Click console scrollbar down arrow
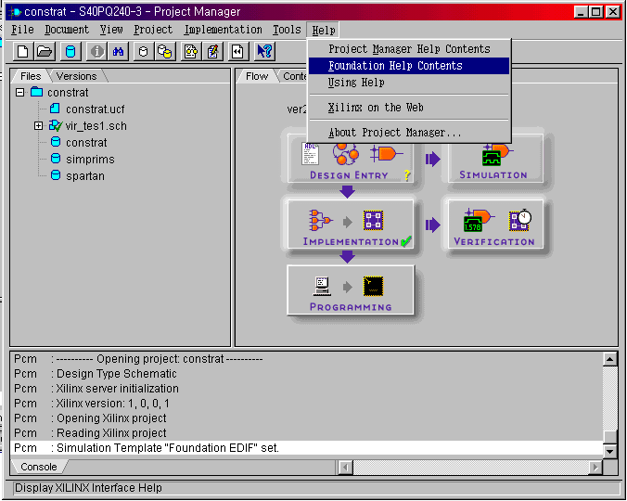 click(x=610, y=452)
